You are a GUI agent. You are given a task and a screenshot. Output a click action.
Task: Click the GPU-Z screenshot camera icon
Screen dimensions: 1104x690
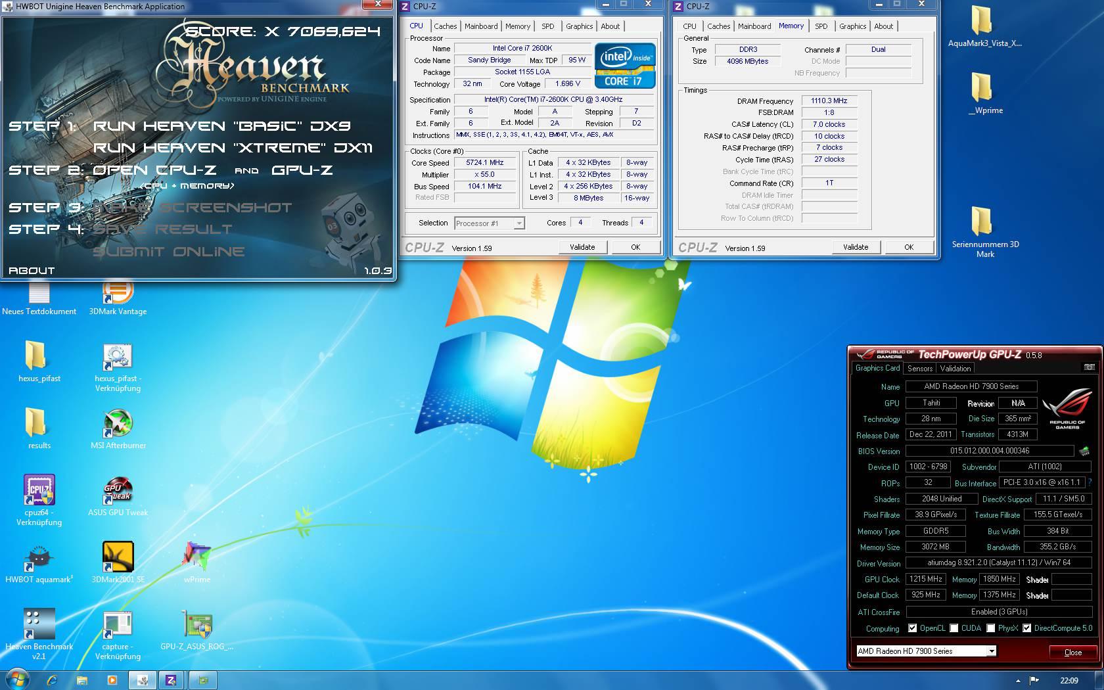point(1089,367)
